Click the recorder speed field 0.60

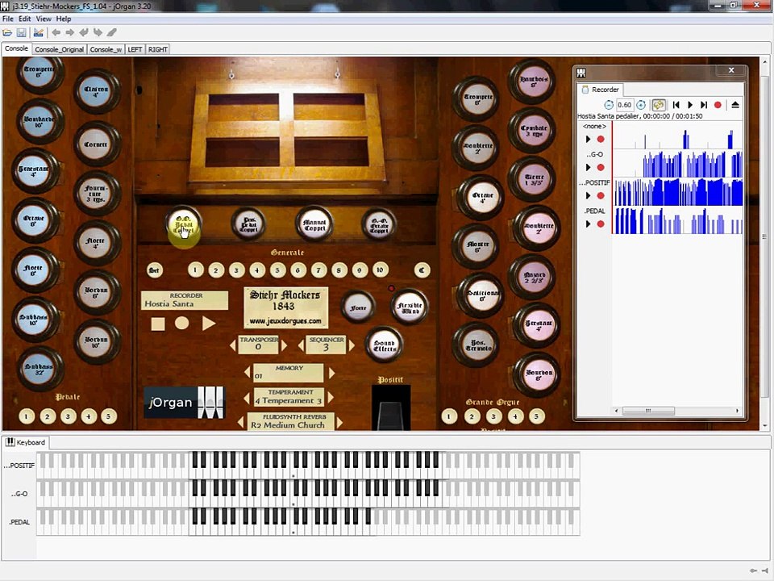pyautogui.click(x=624, y=105)
